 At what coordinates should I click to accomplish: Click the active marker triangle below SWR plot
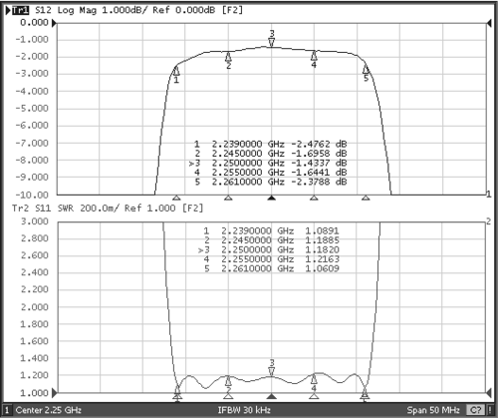[272, 396]
